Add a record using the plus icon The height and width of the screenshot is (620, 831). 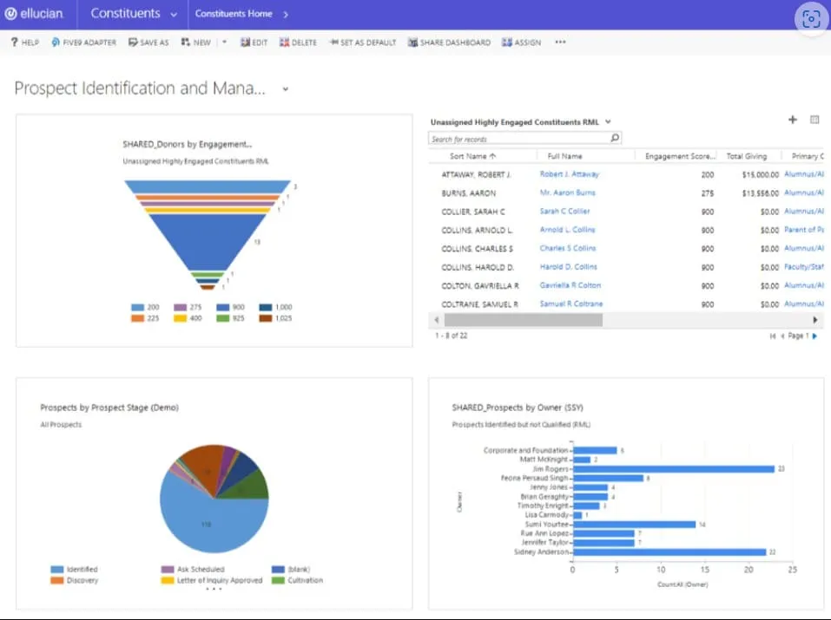(x=791, y=121)
